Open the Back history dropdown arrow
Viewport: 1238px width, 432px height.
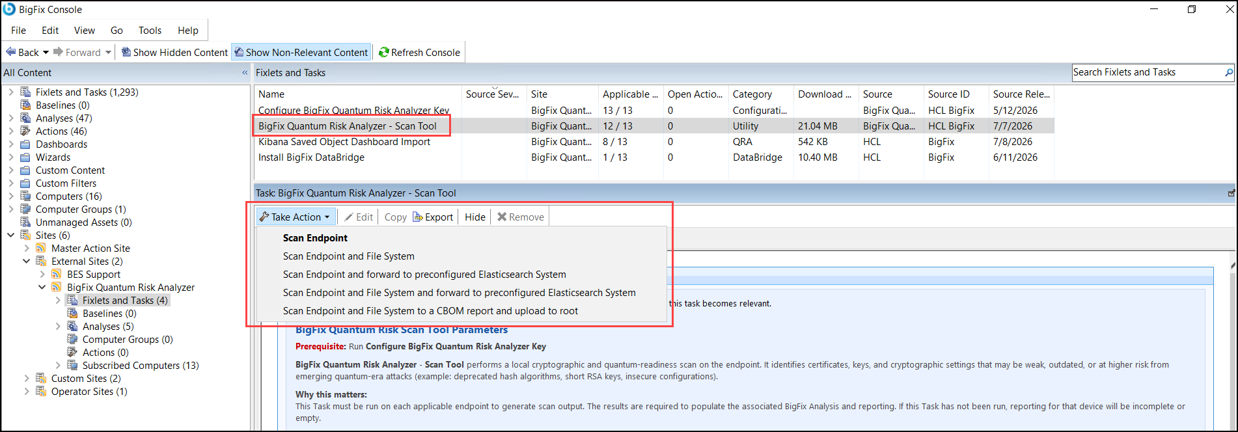46,52
